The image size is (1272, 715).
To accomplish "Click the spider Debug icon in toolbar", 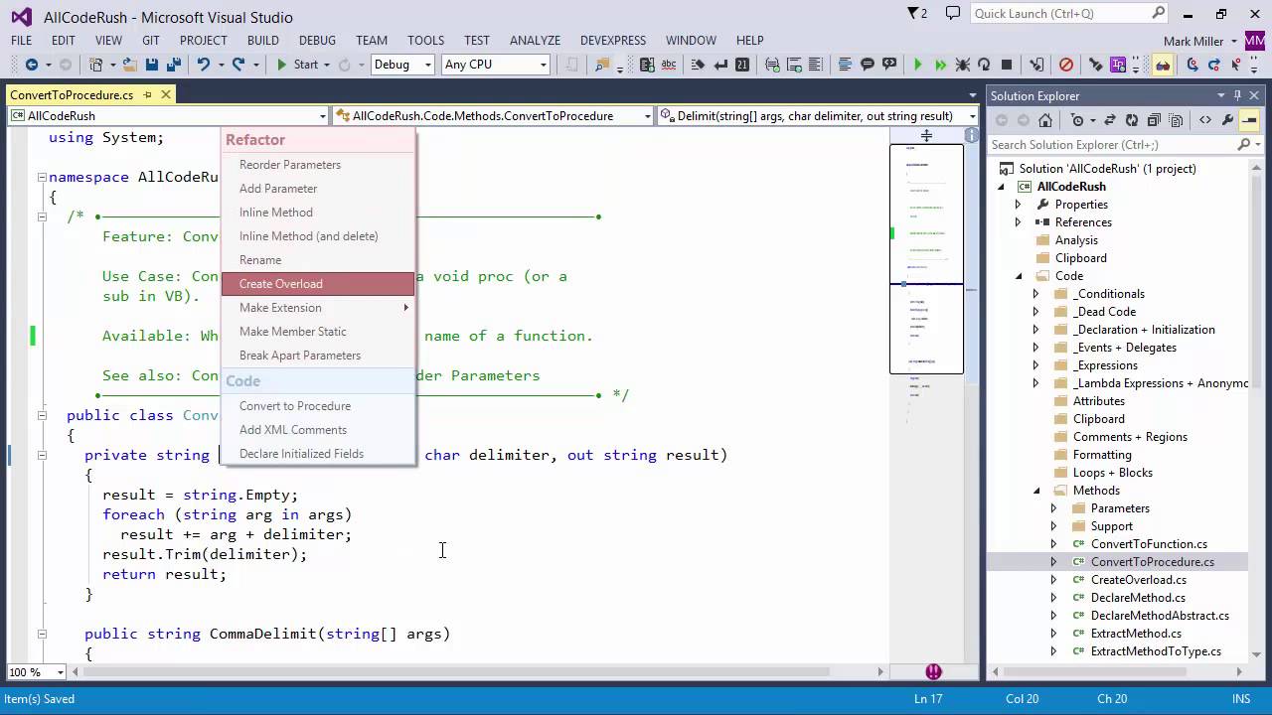I will pyautogui.click(x=962, y=65).
